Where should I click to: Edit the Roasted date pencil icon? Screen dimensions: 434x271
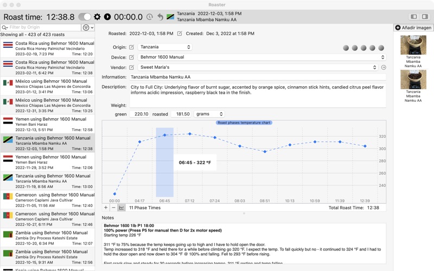(x=180, y=34)
